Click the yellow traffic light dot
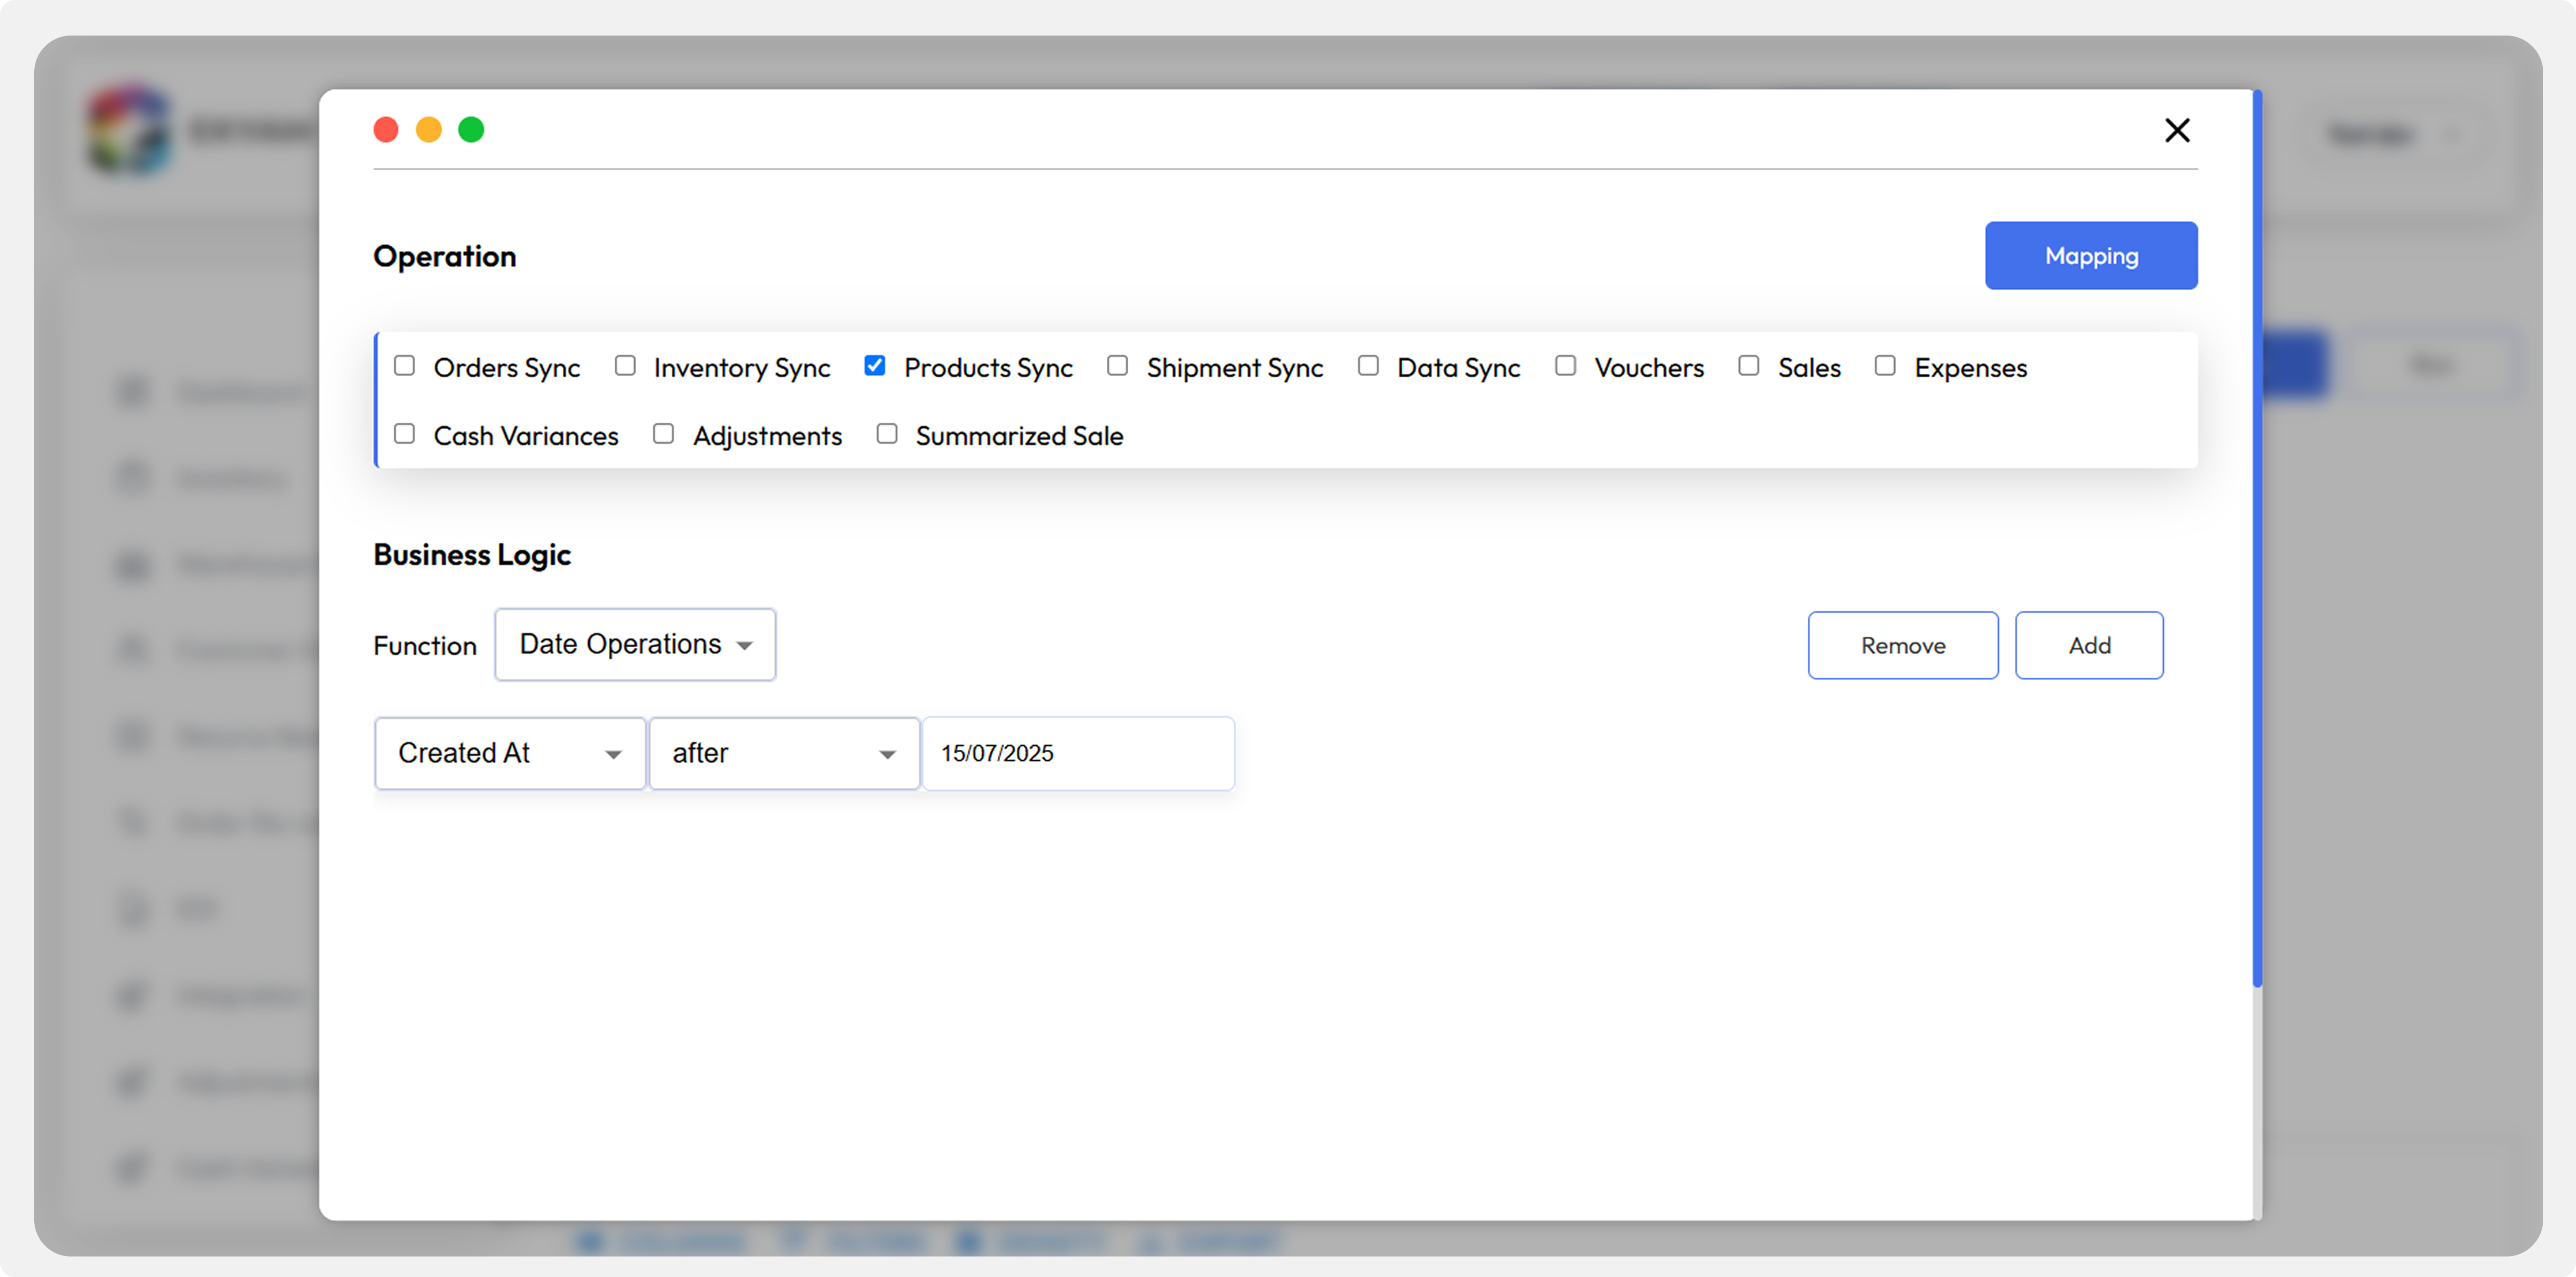 click(428, 130)
